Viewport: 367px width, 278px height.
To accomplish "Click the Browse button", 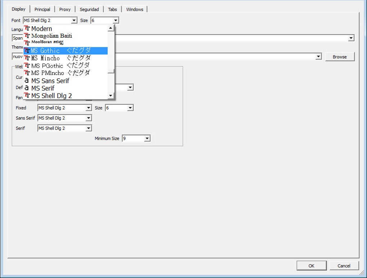I will (340, 57).
